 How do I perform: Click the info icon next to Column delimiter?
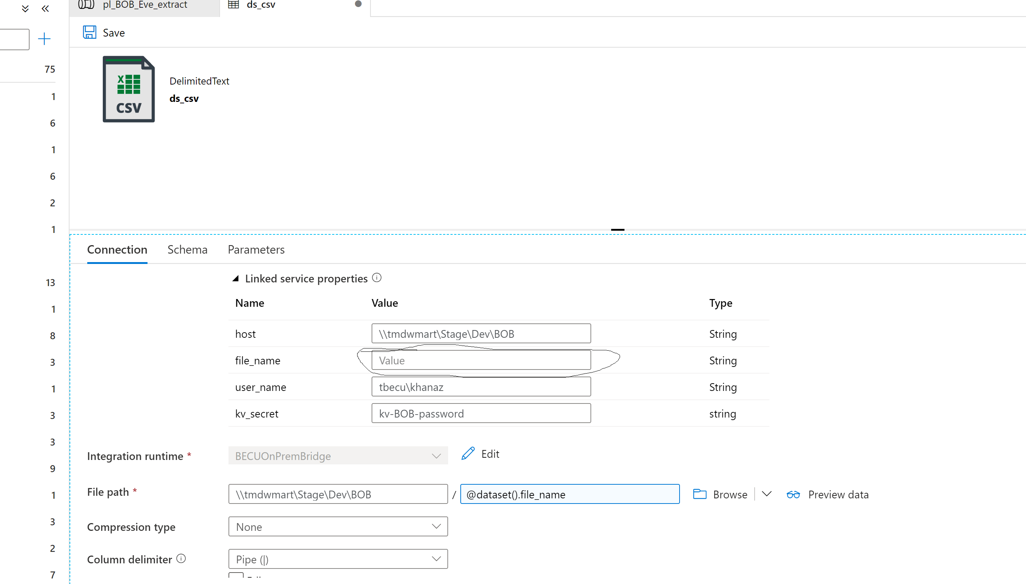tap(181, 558)
